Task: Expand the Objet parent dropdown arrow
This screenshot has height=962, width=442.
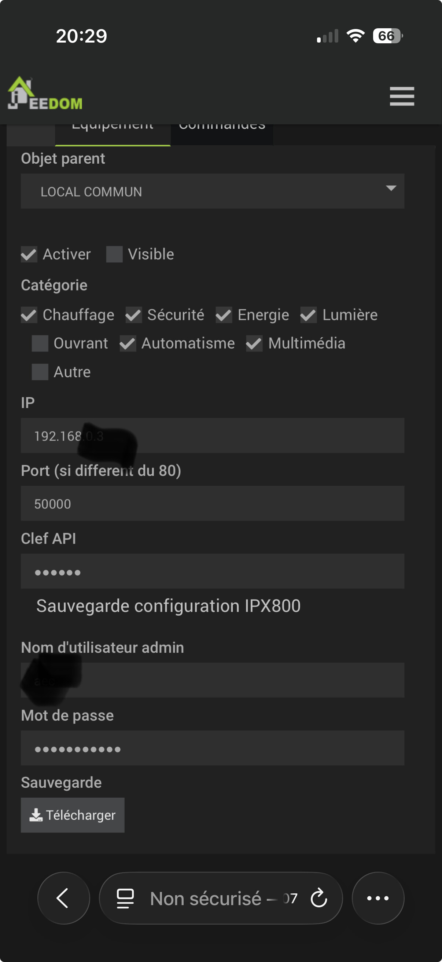Action: pos(391,188)
